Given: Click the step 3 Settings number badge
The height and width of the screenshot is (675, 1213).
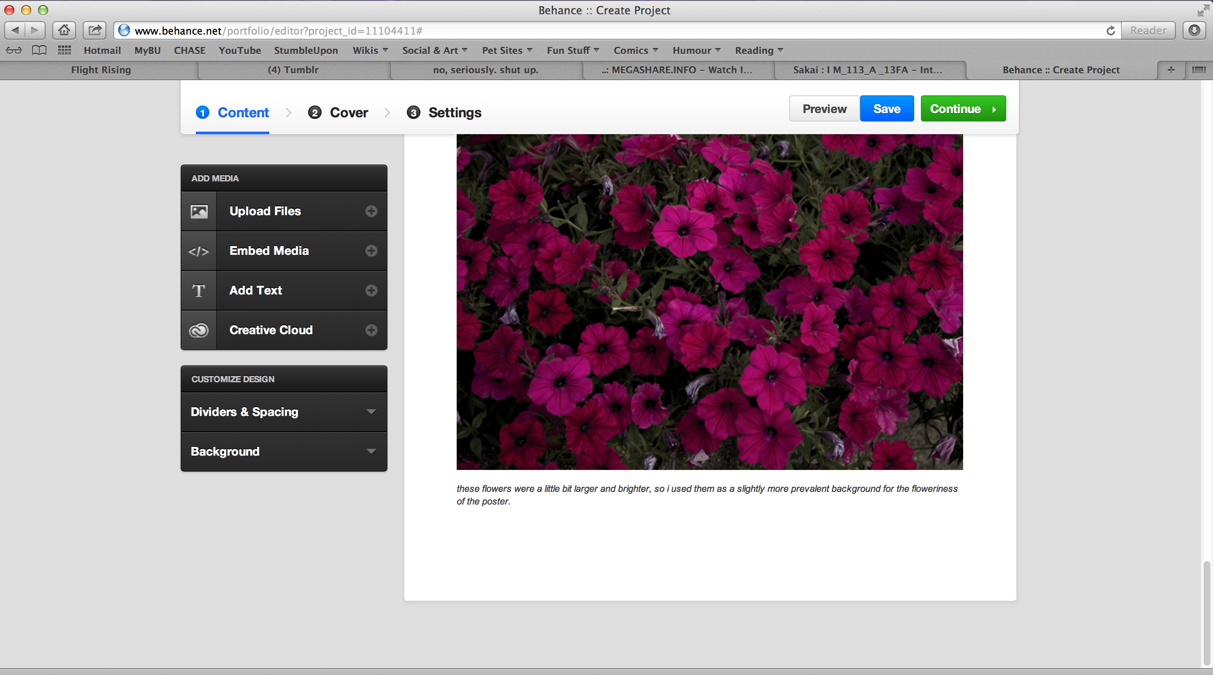Looking at the screenshot, I should 414,113.
